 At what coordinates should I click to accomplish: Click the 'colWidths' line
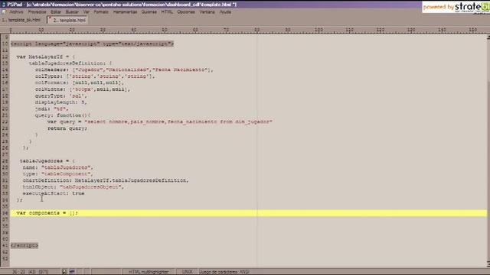(x=82, y=89)
